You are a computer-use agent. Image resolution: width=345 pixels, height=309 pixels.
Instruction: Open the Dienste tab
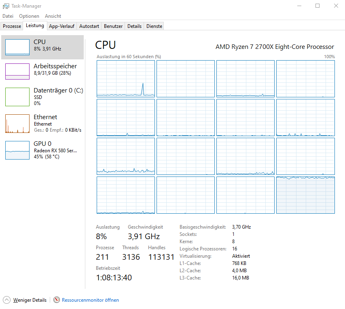coord(154,25)
